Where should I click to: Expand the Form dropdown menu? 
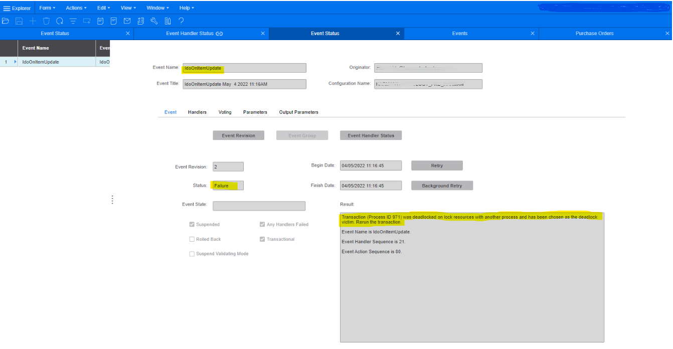[47, 8]
